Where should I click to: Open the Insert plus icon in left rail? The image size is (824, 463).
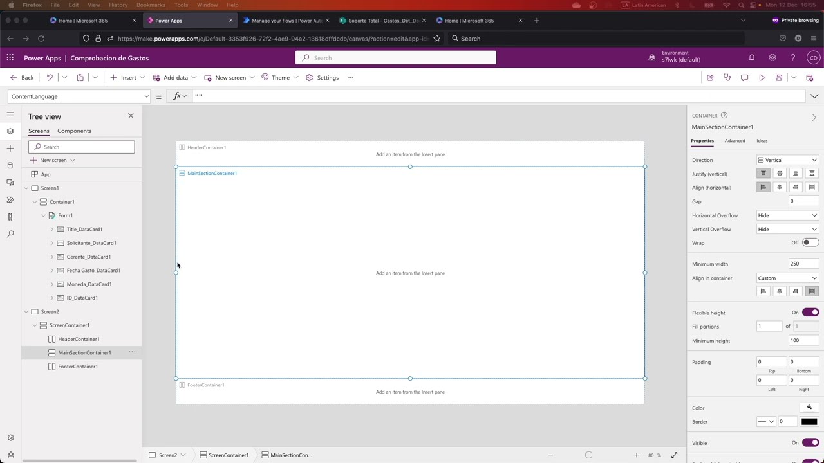tap(10, 149)
